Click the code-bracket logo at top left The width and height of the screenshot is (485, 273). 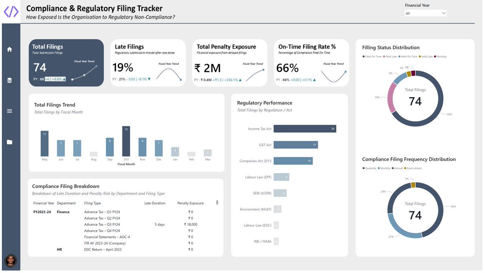tap(11, 11)
